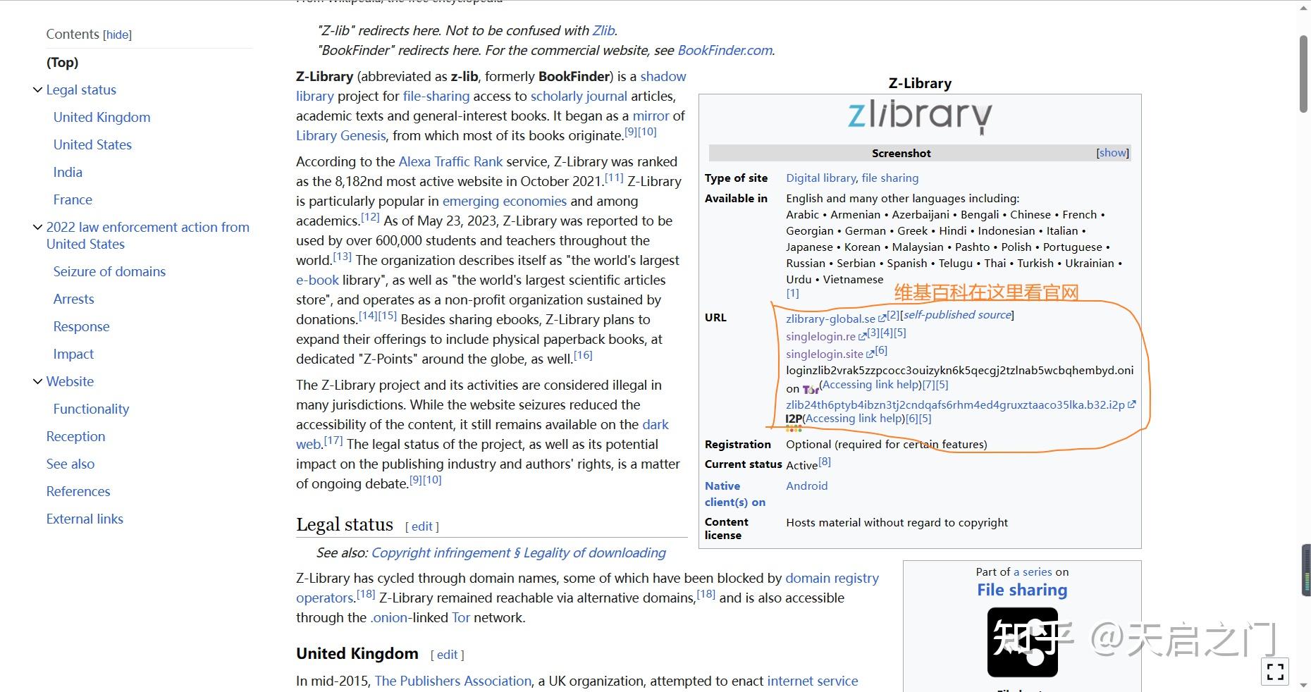Show the Screenshot section in infobox
The height and width of the screenshot is (692, 1311).
click(1112, 153)
